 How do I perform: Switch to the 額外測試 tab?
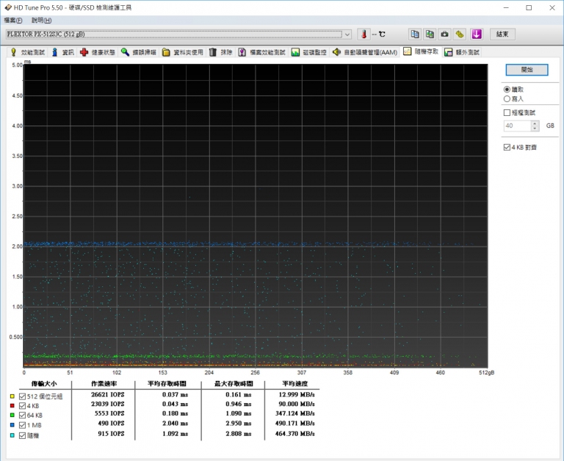pos(462,52)
